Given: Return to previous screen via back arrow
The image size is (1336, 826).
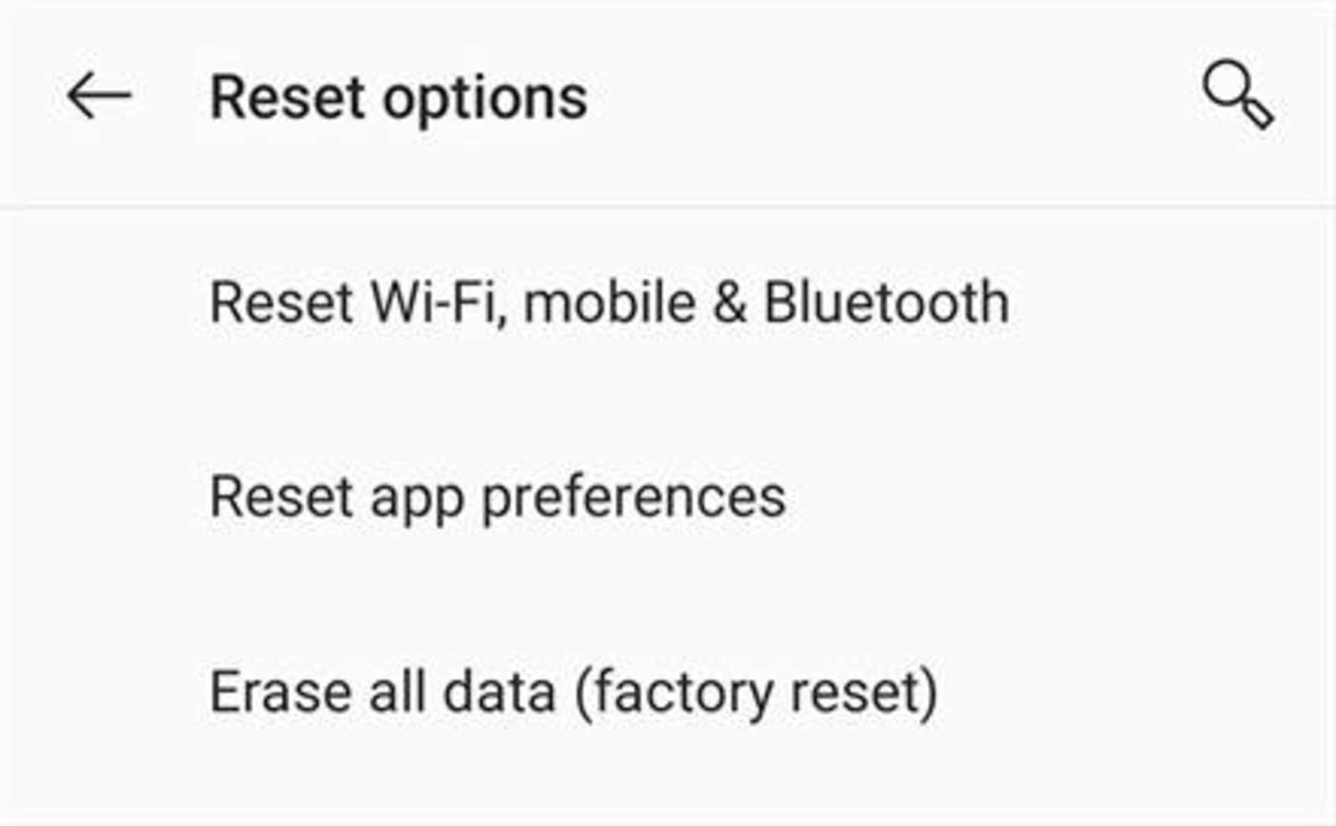Looking at the screenshot, I should tap(99, 96).
